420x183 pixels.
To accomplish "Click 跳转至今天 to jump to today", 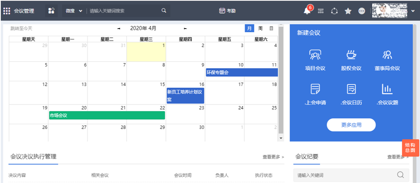I will pyautogui.click(x=21, y=29).
